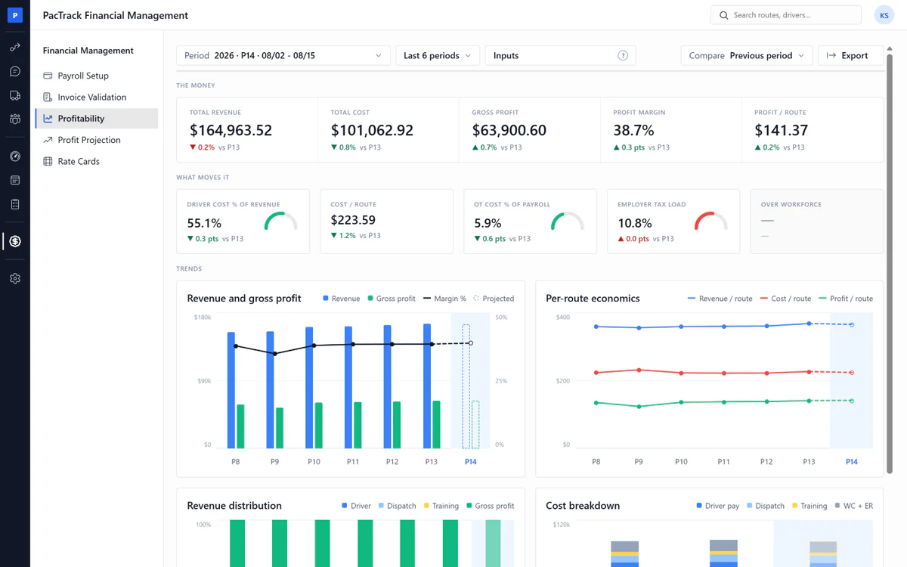The height and width of the screenshot is (567, 907).
Task: Open the Over Workforce card
Action: tap(817, 221)
